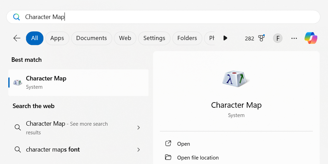Click into the Character Map search field
Viewport: 328px width, 164px height.
coord(173,17)
